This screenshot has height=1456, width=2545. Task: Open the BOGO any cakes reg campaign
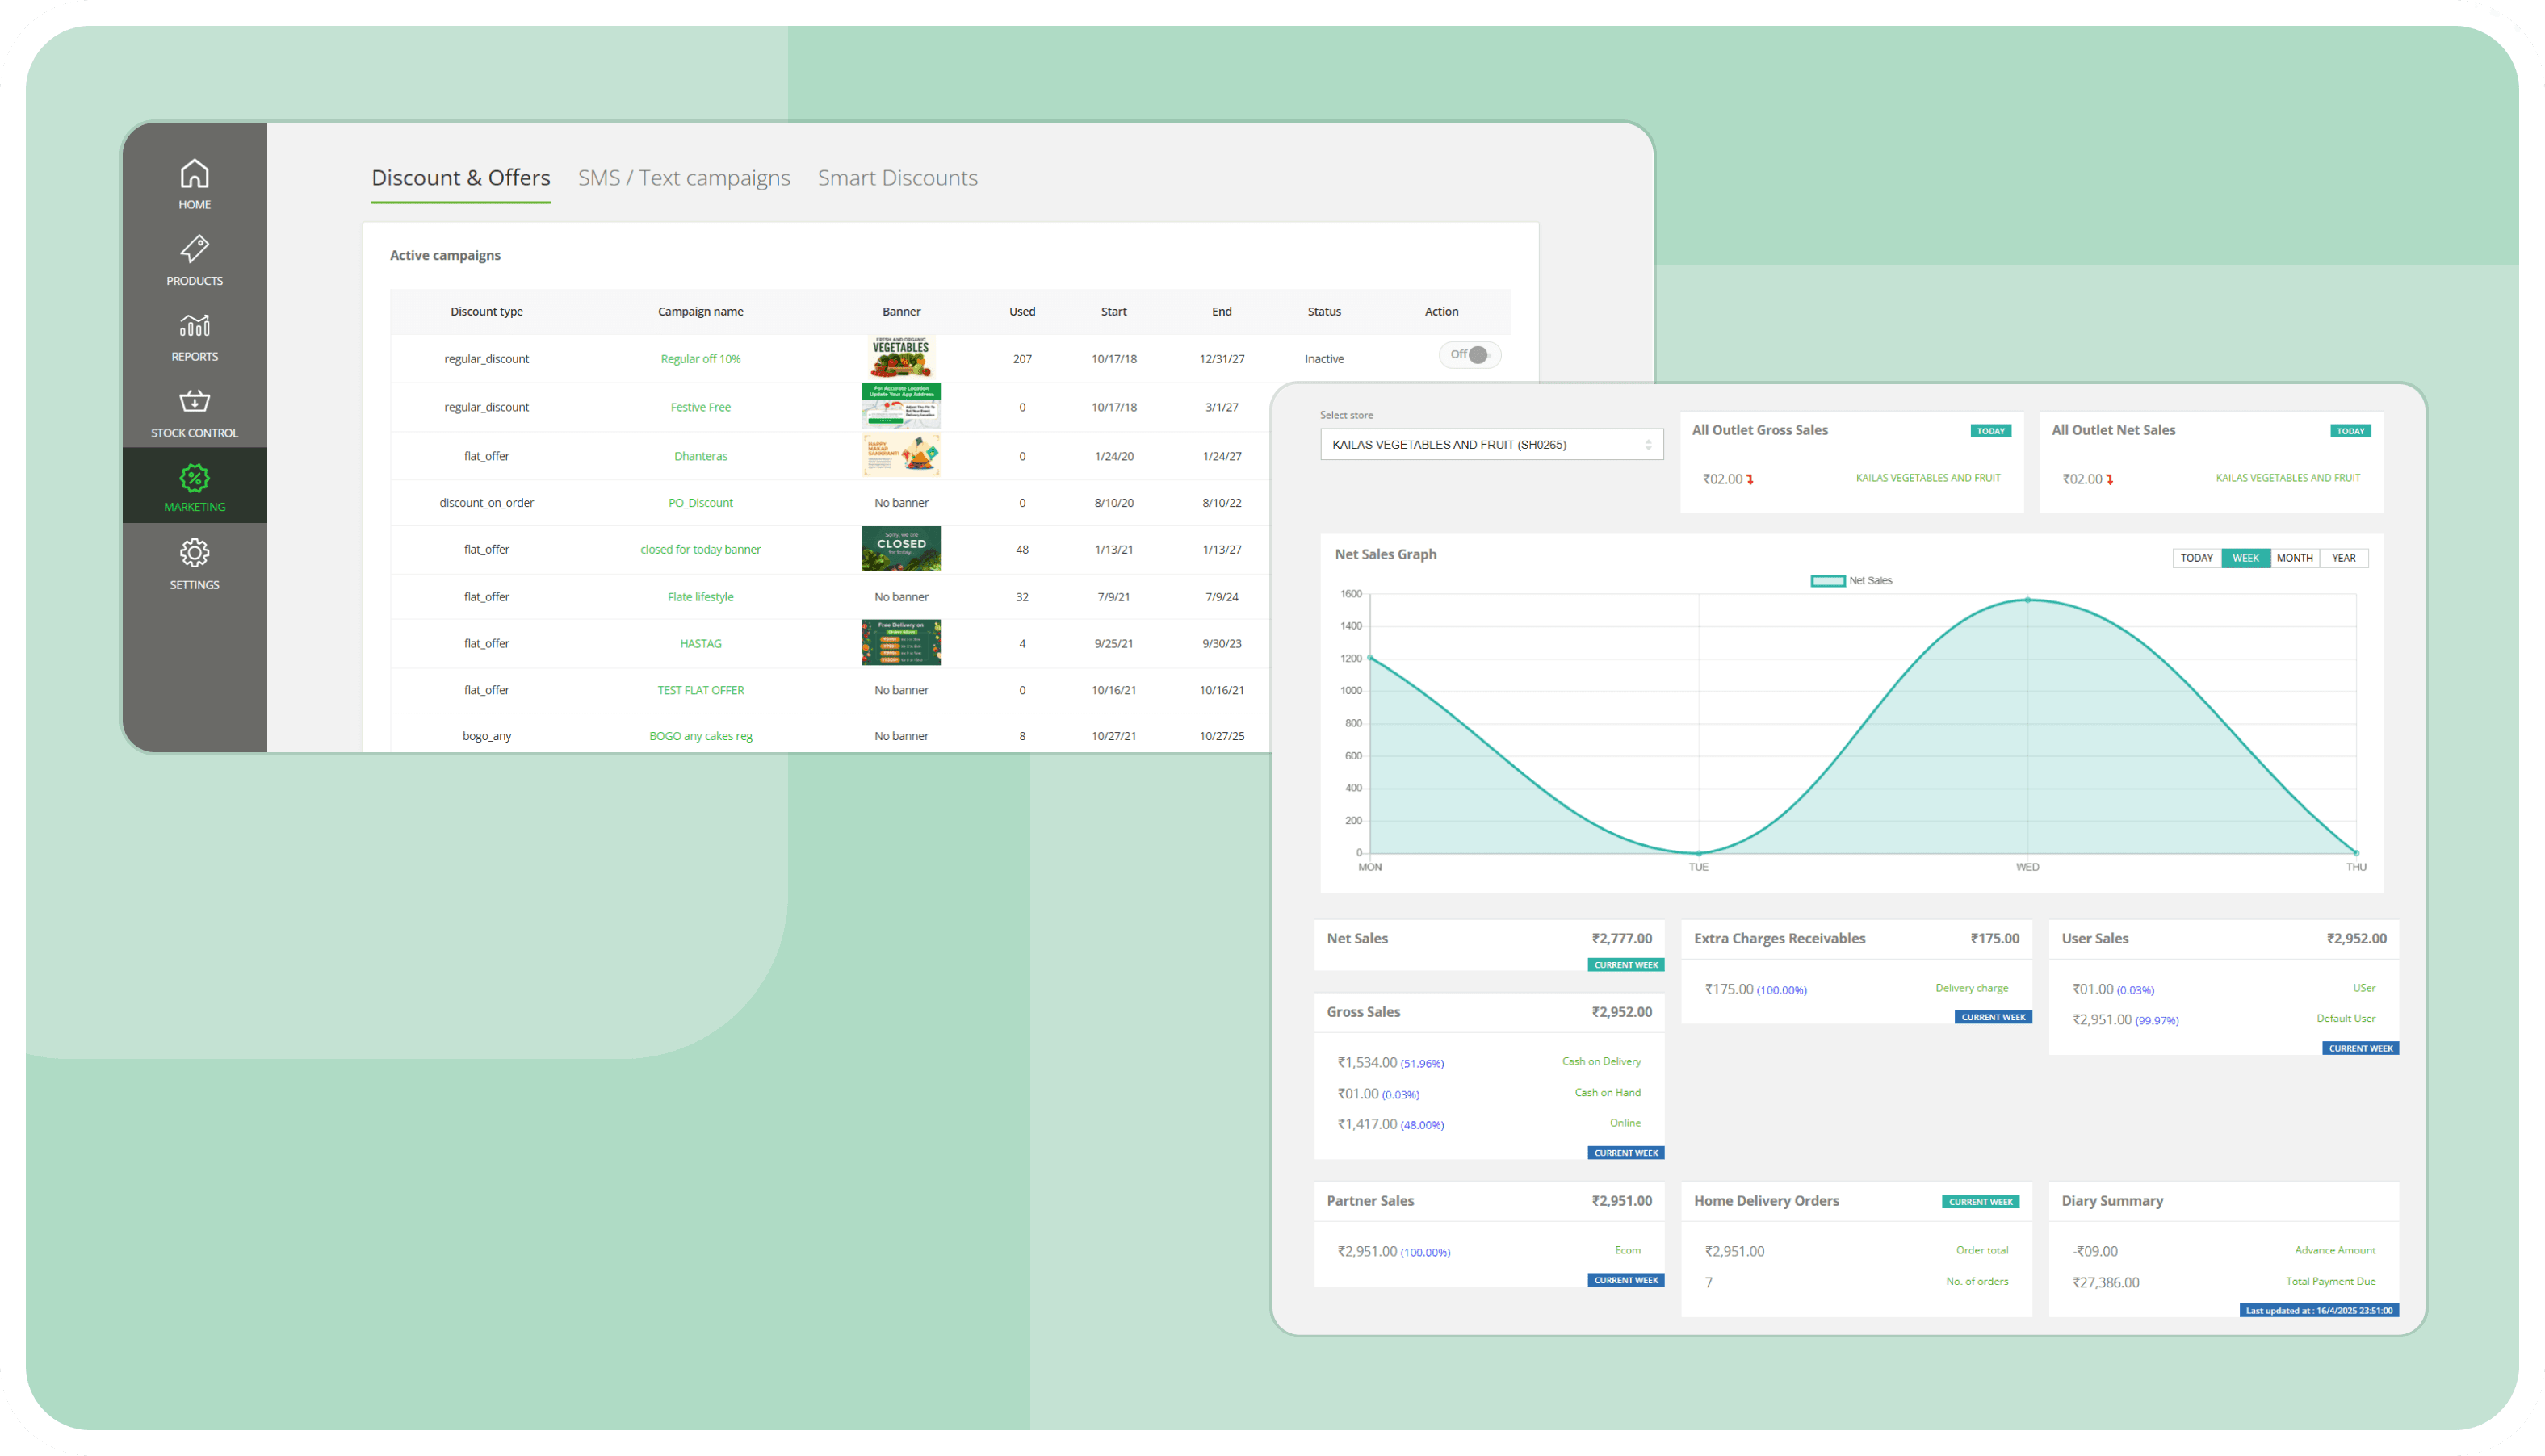700,735
